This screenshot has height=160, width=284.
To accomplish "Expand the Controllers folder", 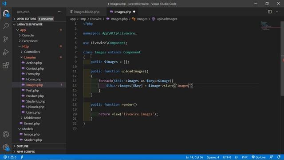I will 39,52.
